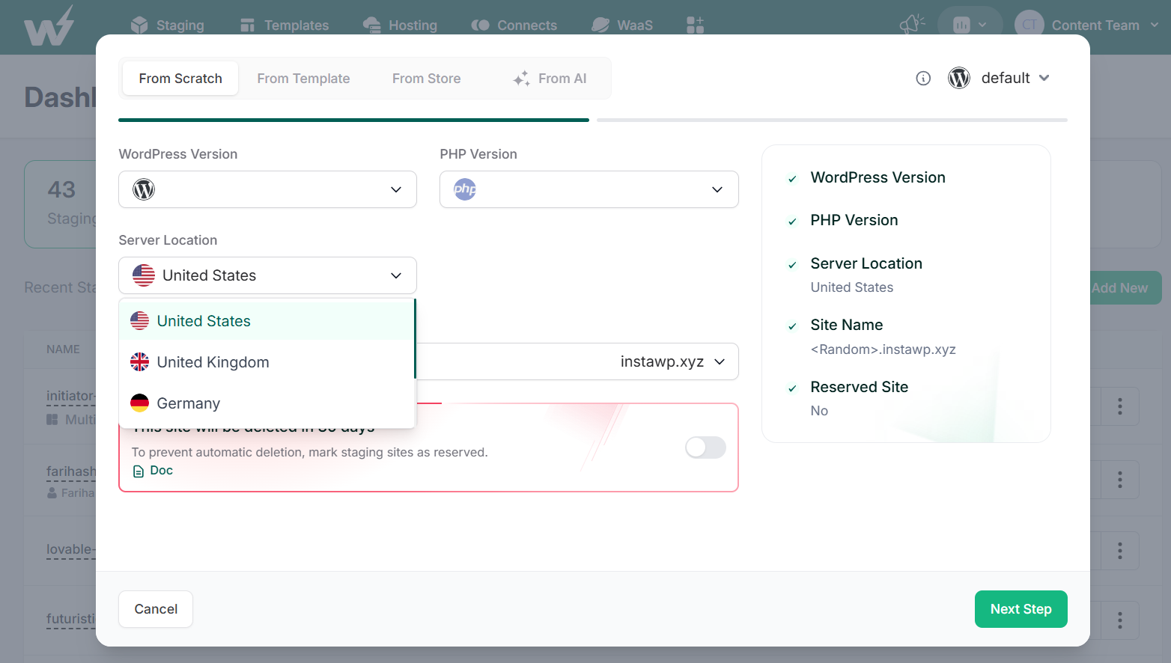
Task: Expand the default configuration dropdown
Action: point(999,78)
